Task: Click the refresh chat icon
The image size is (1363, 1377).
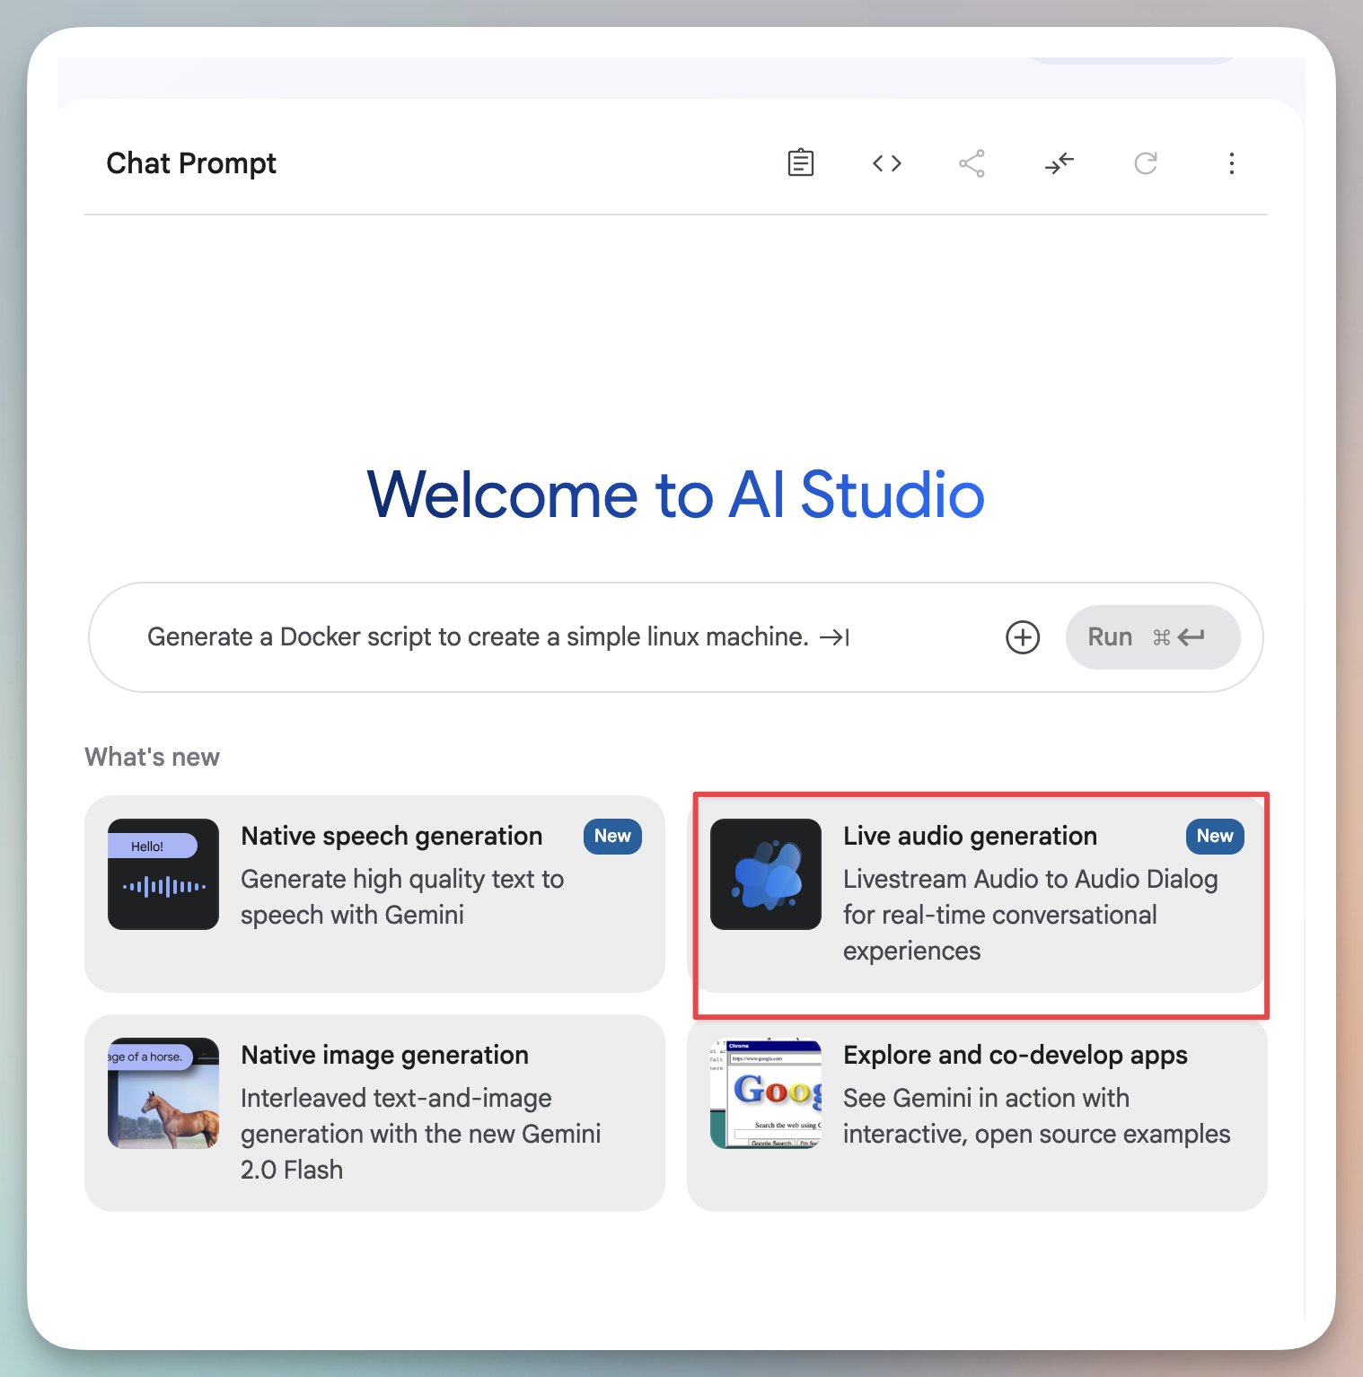Action: tap(1145, 162)
